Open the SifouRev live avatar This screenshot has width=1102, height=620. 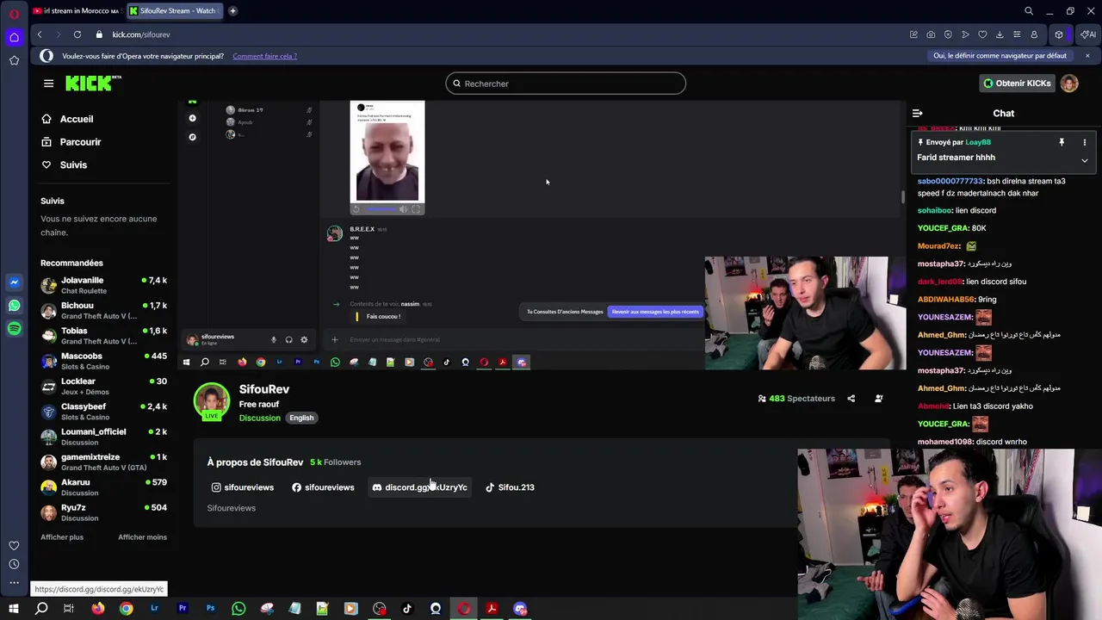(x=211, y=402)
